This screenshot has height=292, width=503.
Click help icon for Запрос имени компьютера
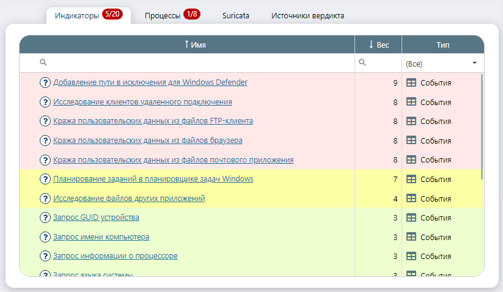click(45, 237)
